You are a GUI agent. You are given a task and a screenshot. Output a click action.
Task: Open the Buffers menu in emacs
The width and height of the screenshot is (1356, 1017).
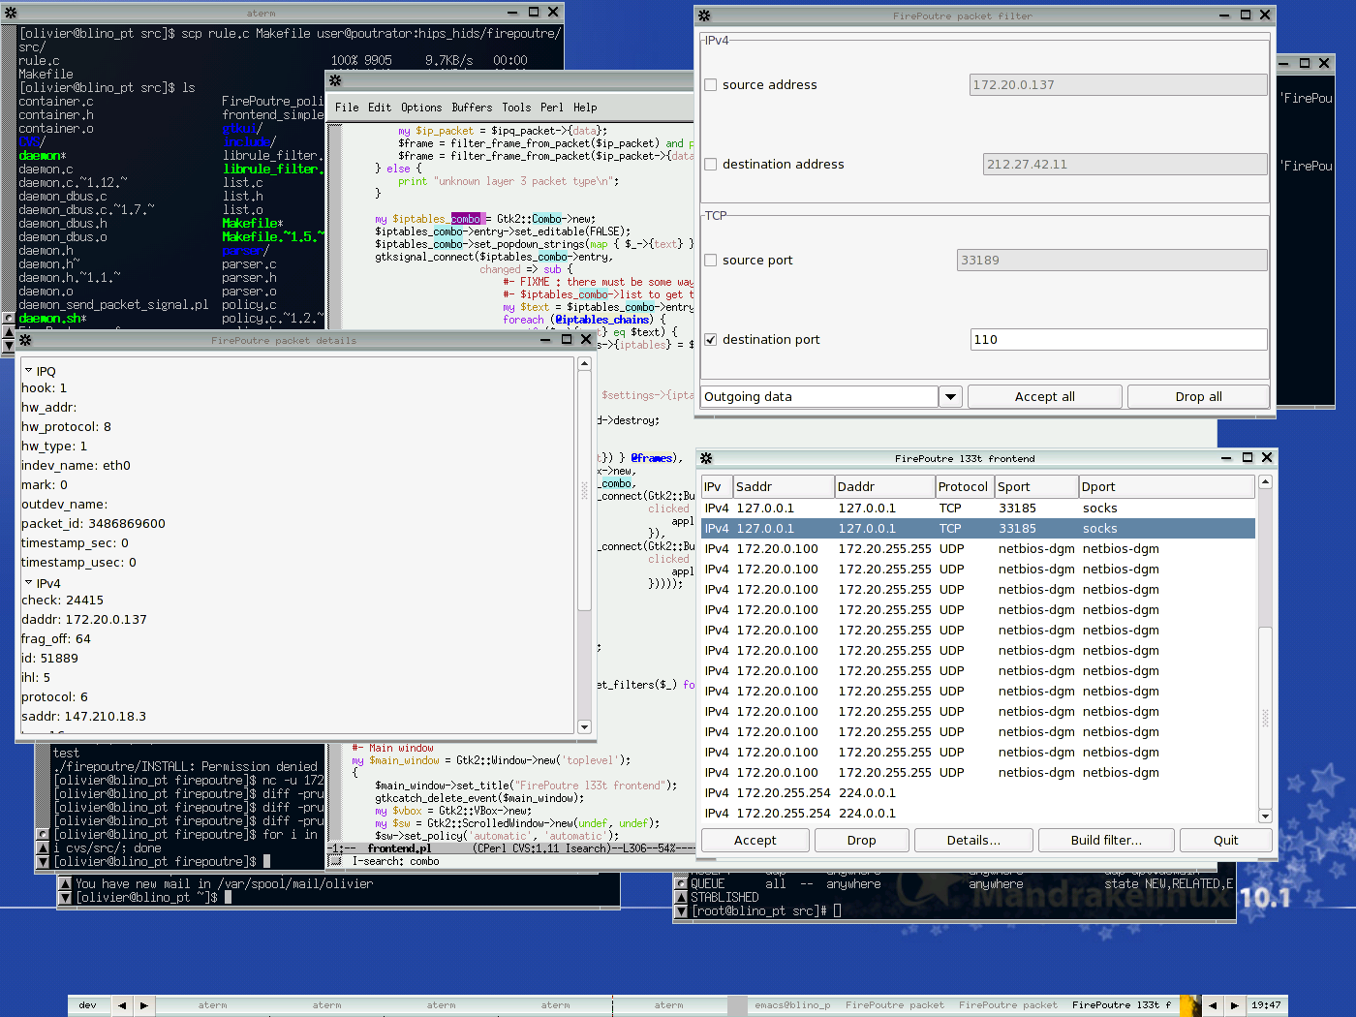point(472,108)
